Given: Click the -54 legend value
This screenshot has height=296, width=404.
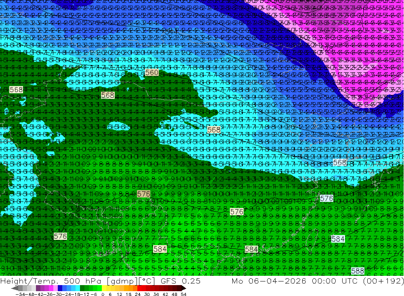Looking at the screenshot, I should coord(20,294).
